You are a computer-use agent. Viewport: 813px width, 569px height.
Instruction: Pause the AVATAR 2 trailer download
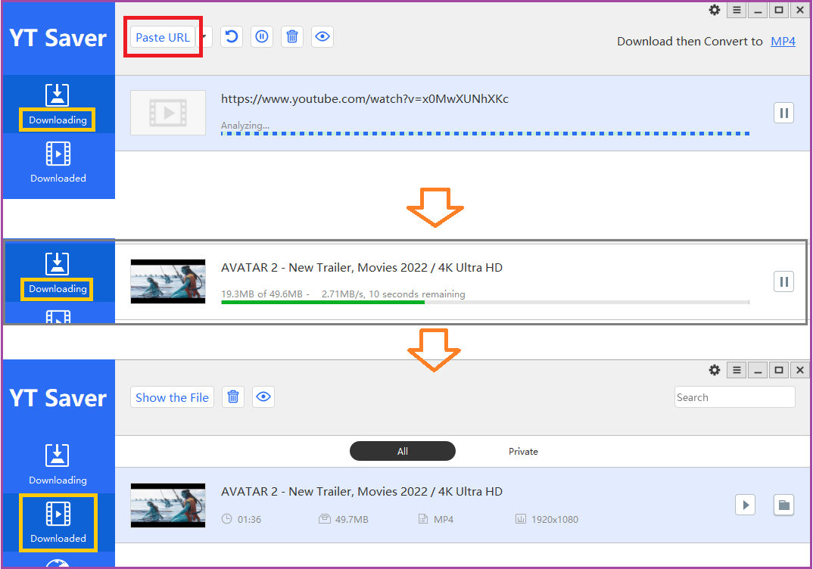(x=784, y=282)
